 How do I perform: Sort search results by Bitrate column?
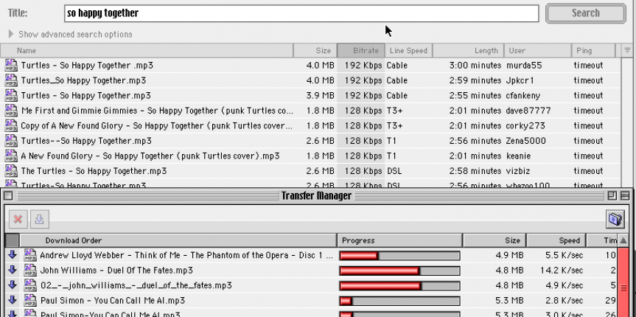click(x=360, y=51)
